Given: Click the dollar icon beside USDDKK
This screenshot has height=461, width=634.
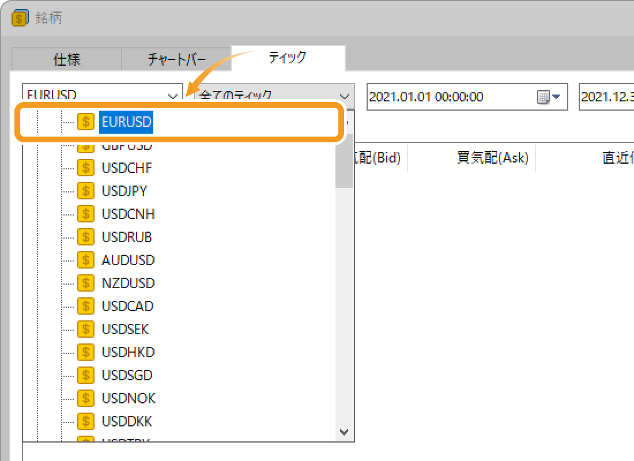Looking at the screenshot, I should pos(86,421).
